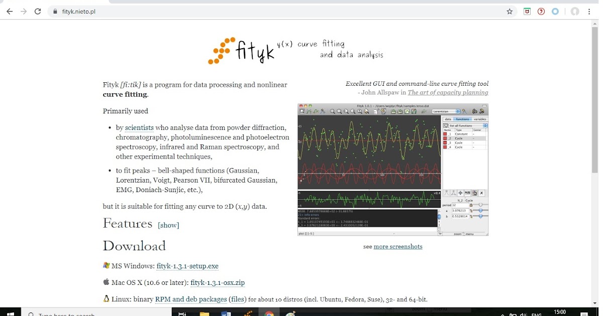Click the page scrollbar up arrow
Viewport: 603px width, 316px height.
click(595, 24)
